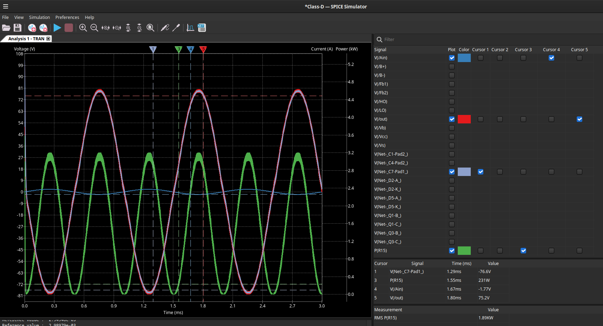Click the zoom to fit icon
Image resolution: width=603 pixels, height=326 pixels.
point(150,28)
